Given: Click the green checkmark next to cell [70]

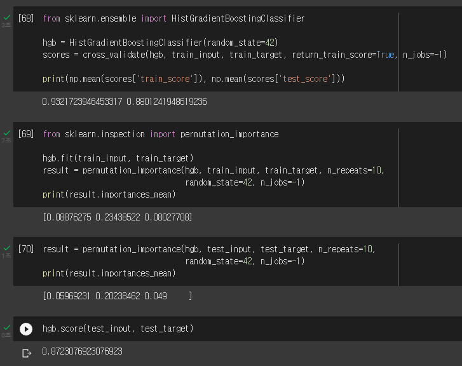Looking at the screenshot, I should coord(7,248).
